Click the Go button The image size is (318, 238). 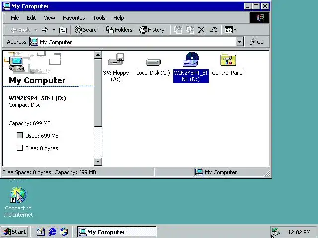[x=257, y=42]
